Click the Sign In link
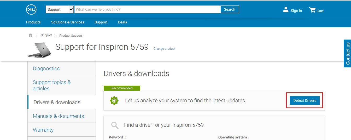The image size is (351, 140). (296, 11)
